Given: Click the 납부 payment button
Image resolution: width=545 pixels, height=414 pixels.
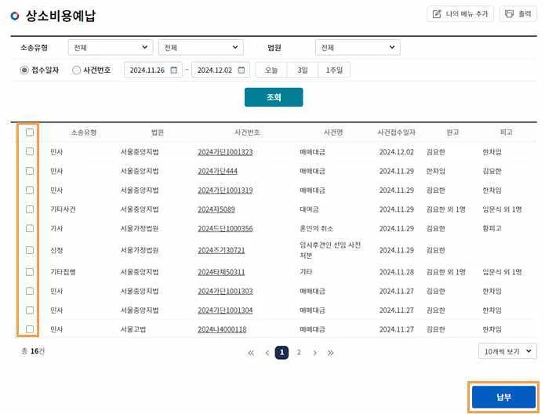Looking at the screenshot, I should click(x=503, y=397).
